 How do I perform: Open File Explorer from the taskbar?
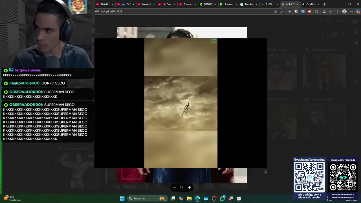click(189, 198)
